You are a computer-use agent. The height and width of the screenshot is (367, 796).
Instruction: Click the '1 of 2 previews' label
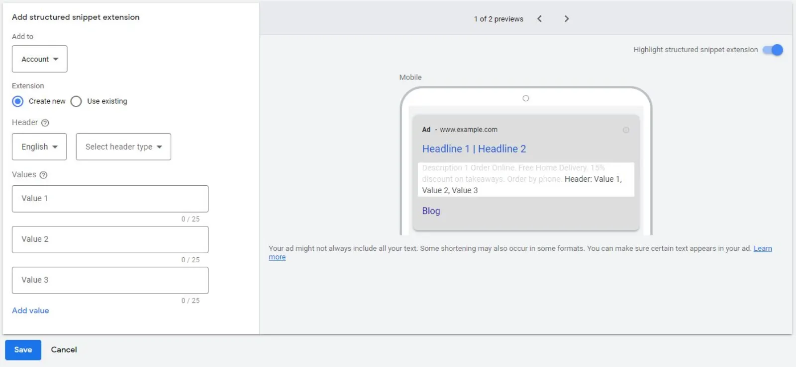(498, 19)
